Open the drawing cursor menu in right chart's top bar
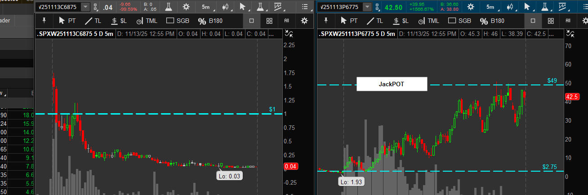The width and height of the screenshot is (588, 195). (527, 7)
